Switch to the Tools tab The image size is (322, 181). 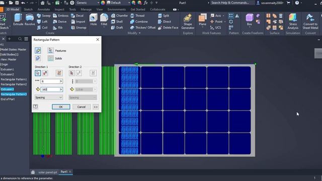(72, 10)
